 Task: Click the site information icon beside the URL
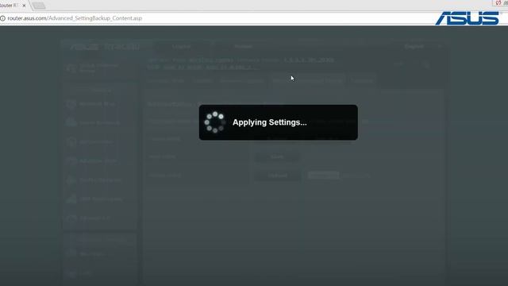(x=2, y=18)
